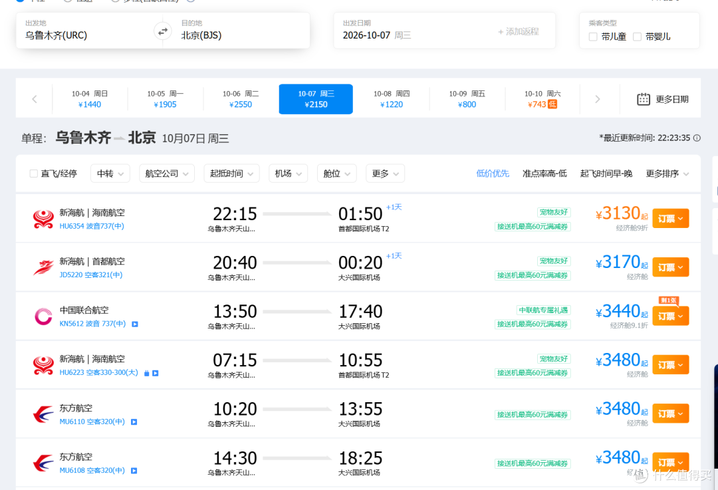Sort by 起飞时间早-晚
Screen dimensions: 718x490
tap(606, 174)
